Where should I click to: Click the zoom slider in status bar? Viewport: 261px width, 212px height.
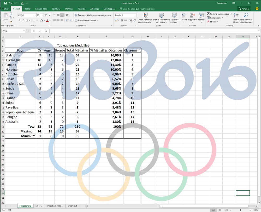point(240,210)
